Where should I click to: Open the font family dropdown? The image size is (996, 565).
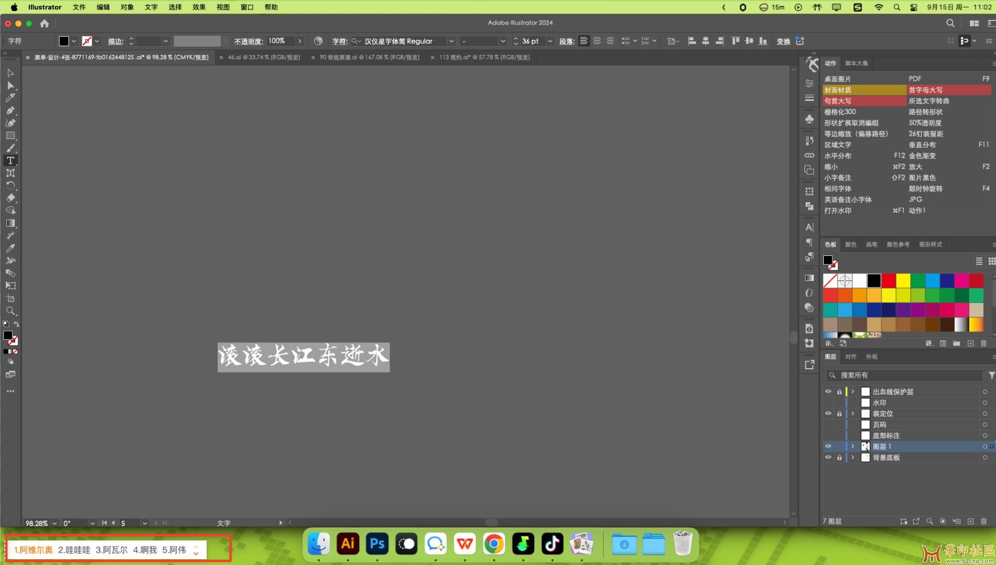451,41
